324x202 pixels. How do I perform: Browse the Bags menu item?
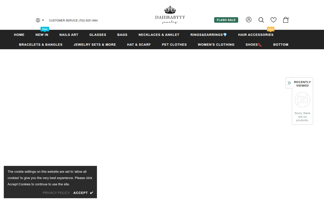(122, 35)
